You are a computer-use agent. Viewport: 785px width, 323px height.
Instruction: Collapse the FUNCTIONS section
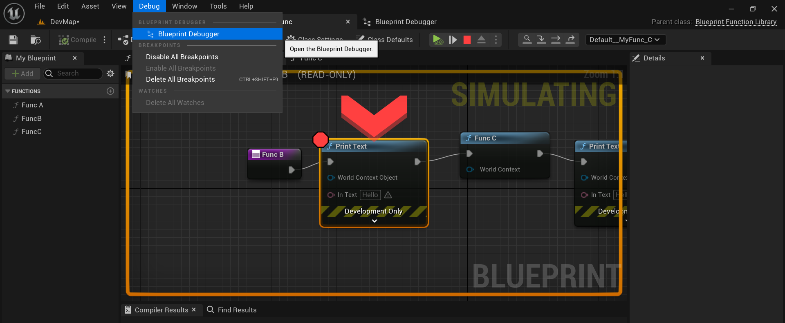point(8,91)
